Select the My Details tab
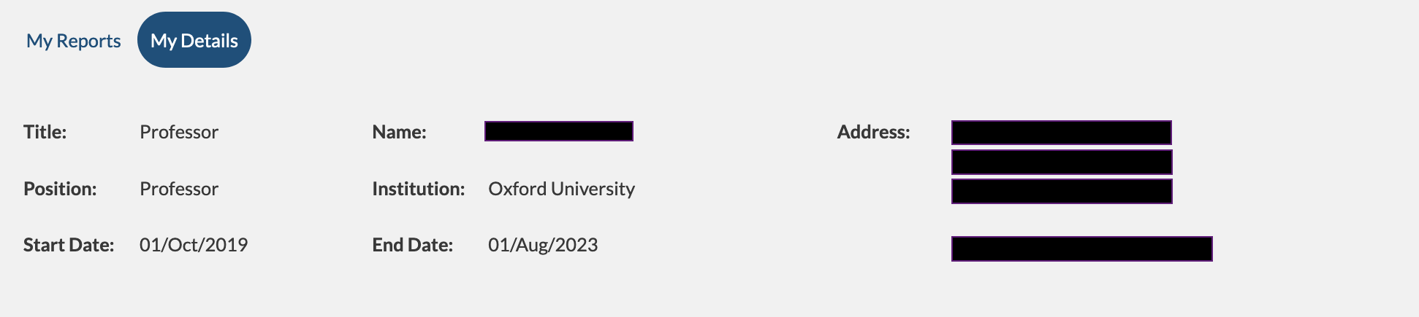Image resolution: width=1419 pixels, height=317 pixels. [x=194, y=41]
